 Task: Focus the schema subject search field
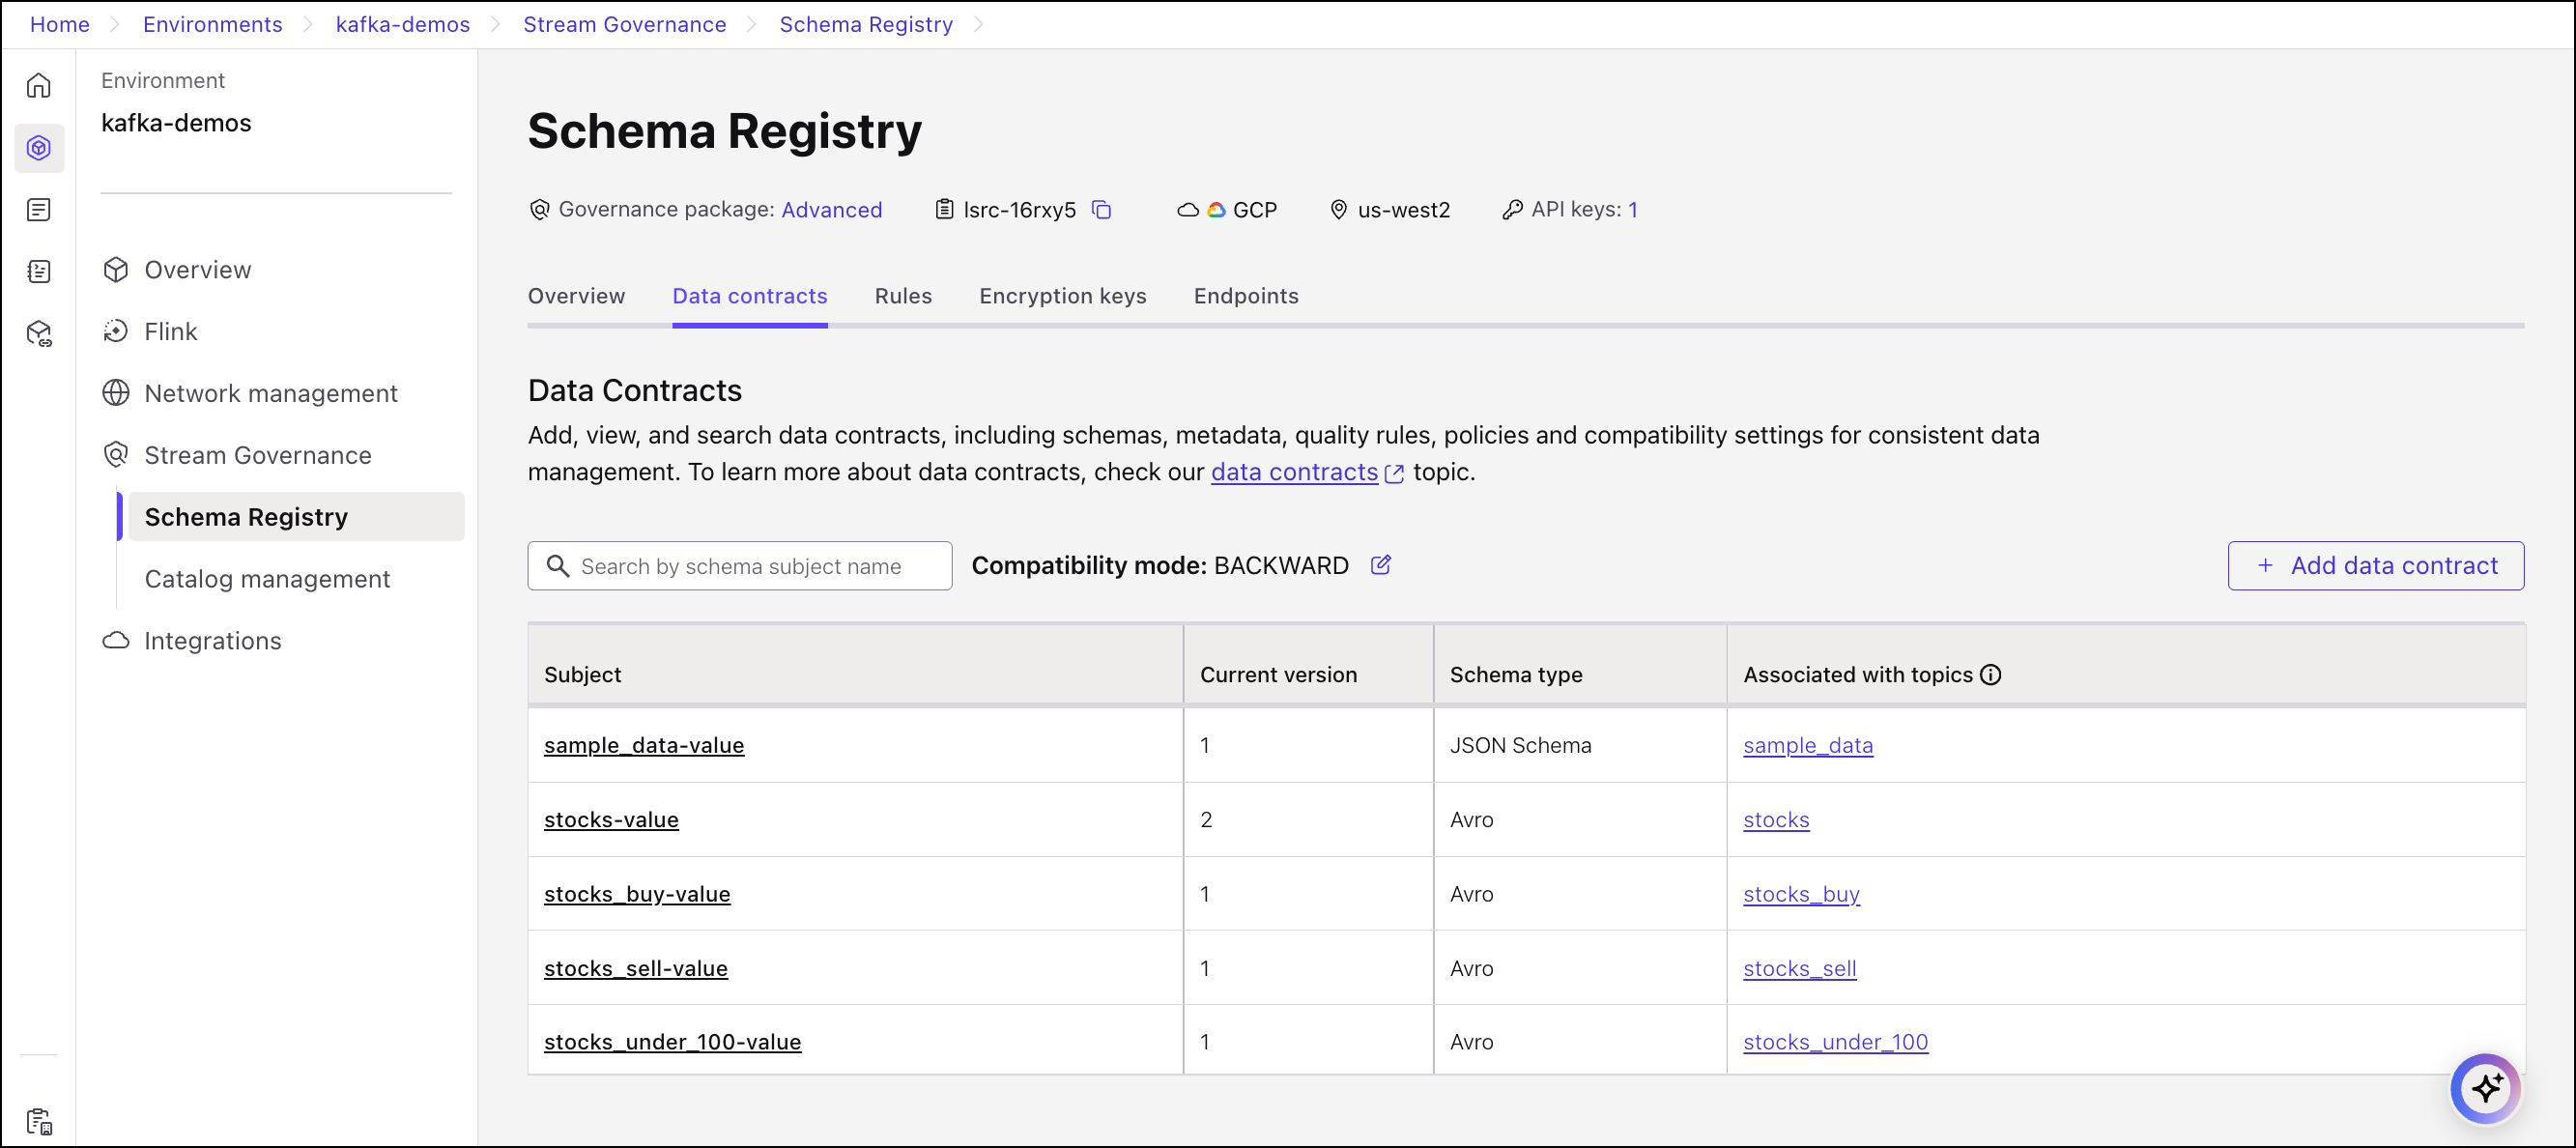[x=740, y=567]
